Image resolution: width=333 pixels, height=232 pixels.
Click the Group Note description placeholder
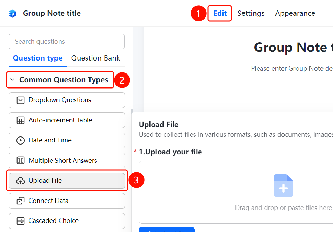click(292, 69)
